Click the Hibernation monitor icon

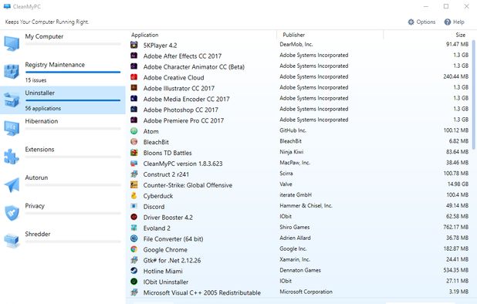click(x=12, y=128)
